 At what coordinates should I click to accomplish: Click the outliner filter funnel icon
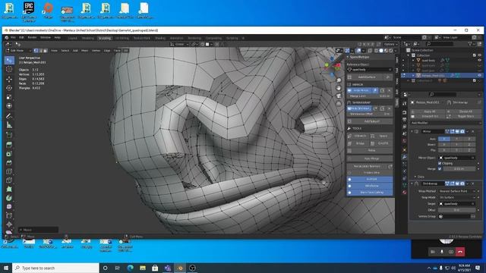tap(471, 44)
